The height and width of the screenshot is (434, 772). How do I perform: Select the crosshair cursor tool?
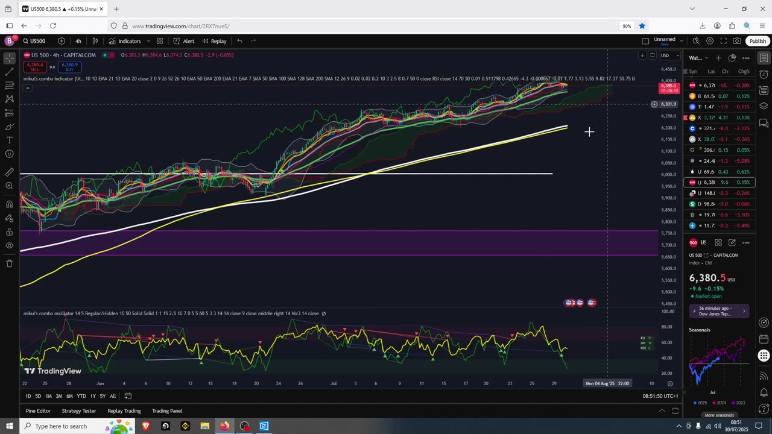(x=9, y=58)
